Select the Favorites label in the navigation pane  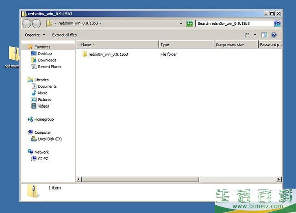tap(42, 47)
